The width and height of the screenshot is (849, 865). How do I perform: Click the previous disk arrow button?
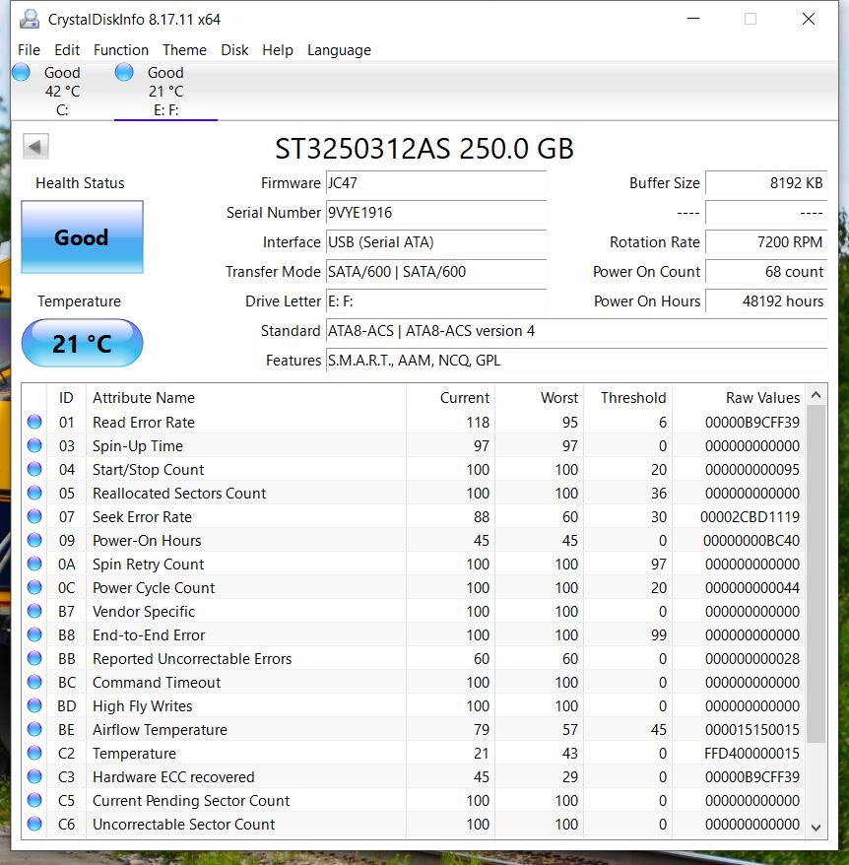[35, 147]
